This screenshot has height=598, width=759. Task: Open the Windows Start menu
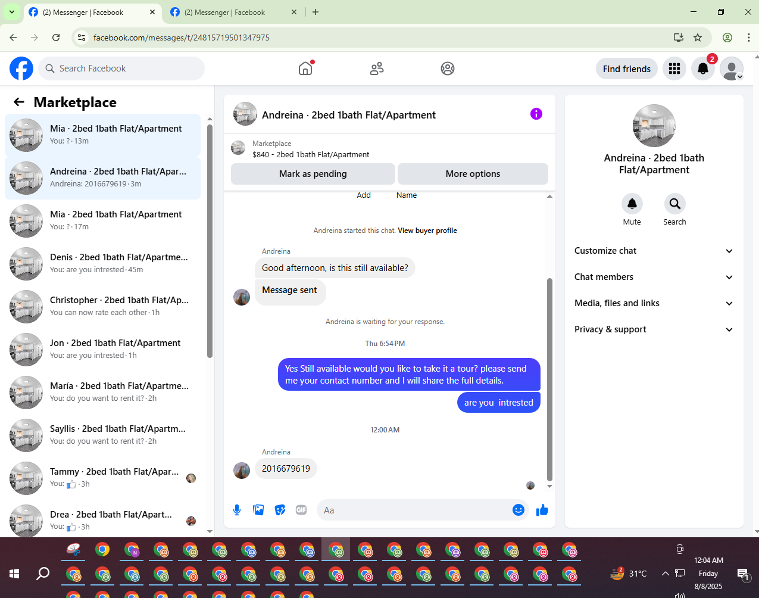click(14, 574)
